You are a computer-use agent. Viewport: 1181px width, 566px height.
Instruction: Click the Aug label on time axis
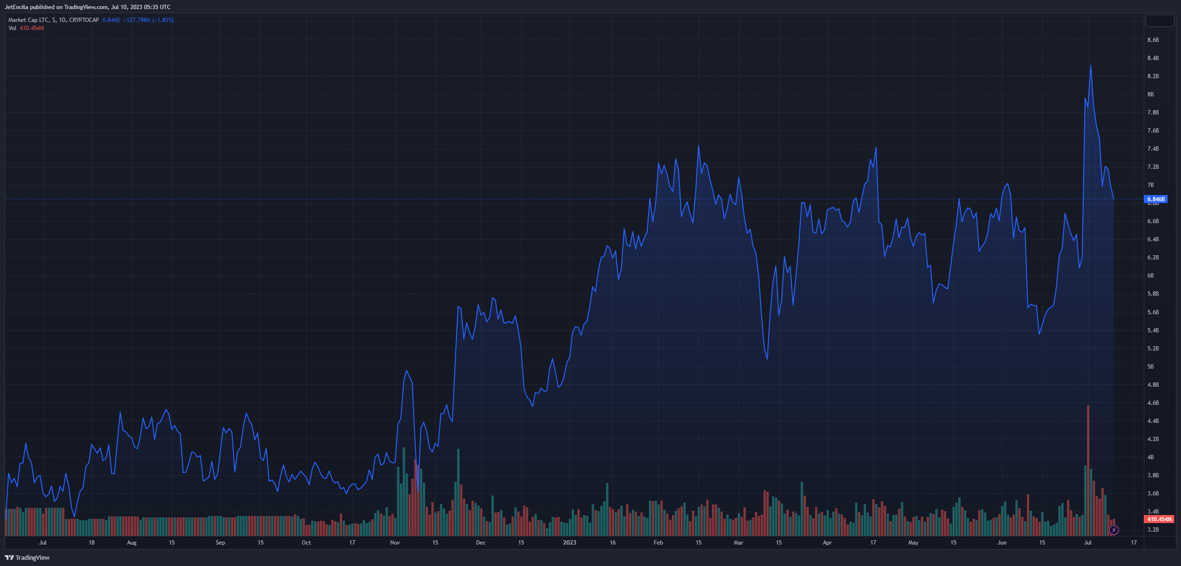132,543
